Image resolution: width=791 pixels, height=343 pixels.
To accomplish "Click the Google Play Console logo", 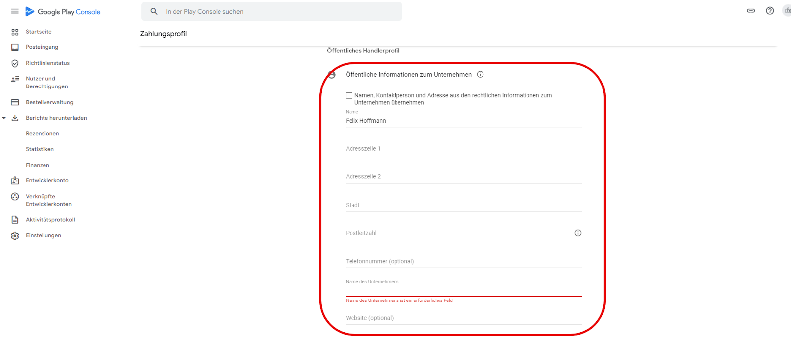I will [63, 12].
